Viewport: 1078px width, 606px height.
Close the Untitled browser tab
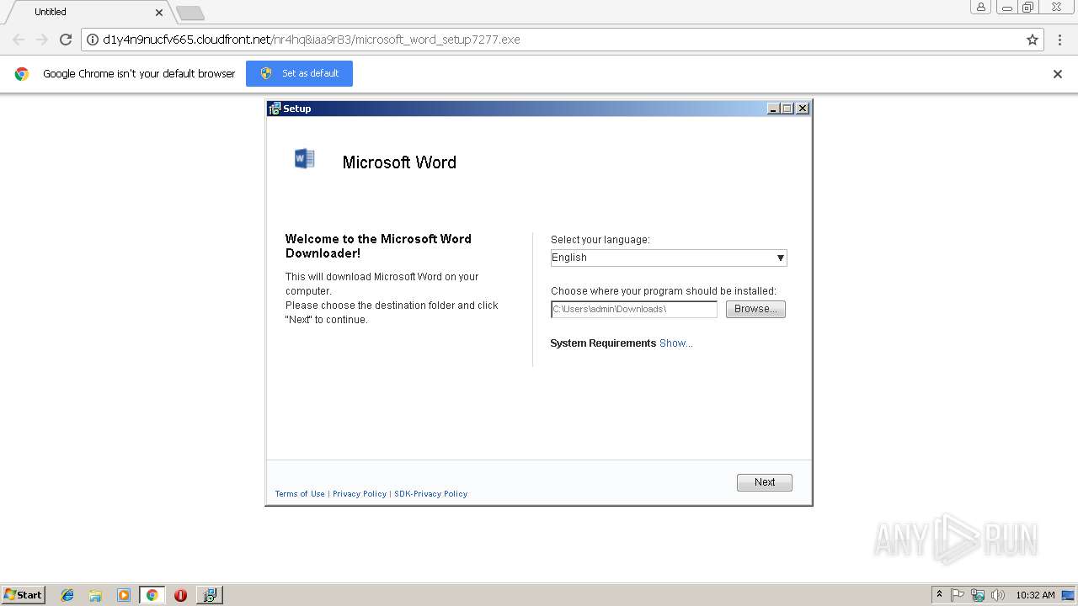point(159,12)
